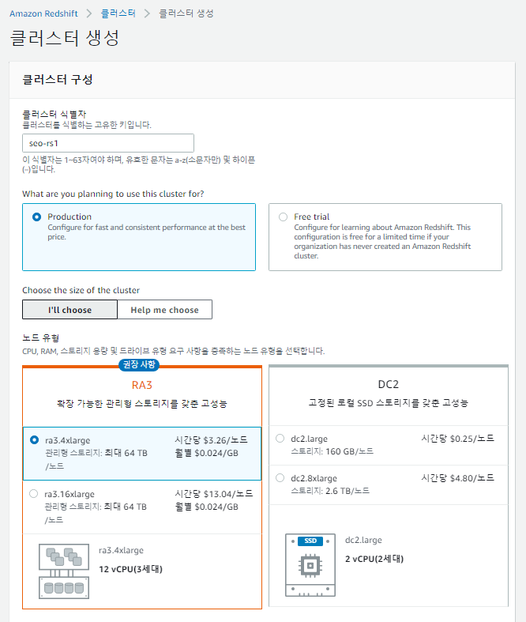526x622 pixels.
Task: Click the 12 vCPU(3세대) spec text
Action: click(x=131, y=569)
